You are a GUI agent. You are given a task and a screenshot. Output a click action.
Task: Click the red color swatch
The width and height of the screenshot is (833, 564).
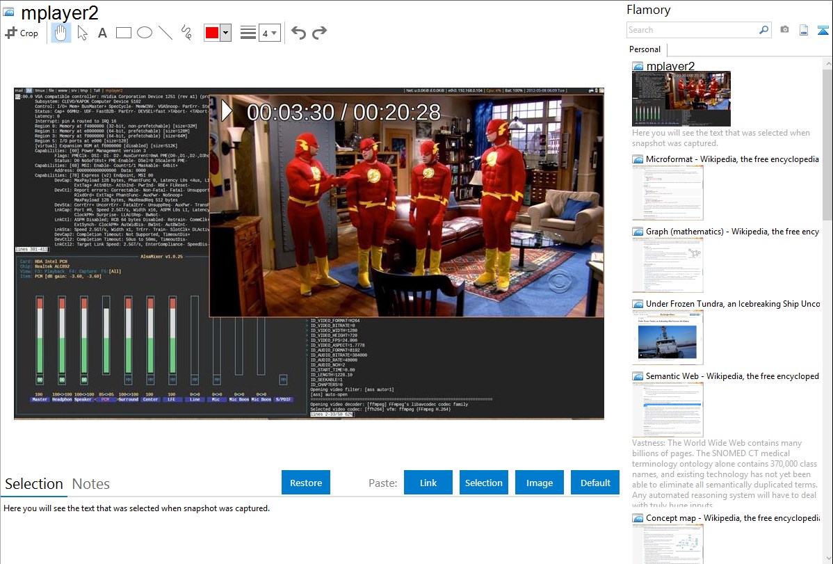[x=212, y=33]
